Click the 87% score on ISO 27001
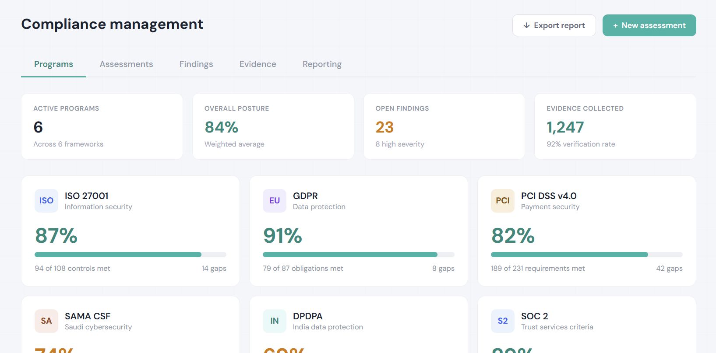The image size is (716, 353). tap(56, 236)
